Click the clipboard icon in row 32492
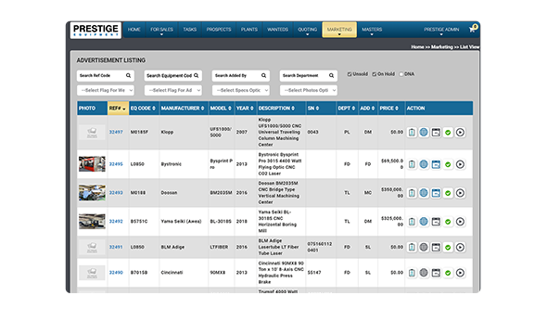The height and width of the screenshot is (334, 547). [412, 221]
